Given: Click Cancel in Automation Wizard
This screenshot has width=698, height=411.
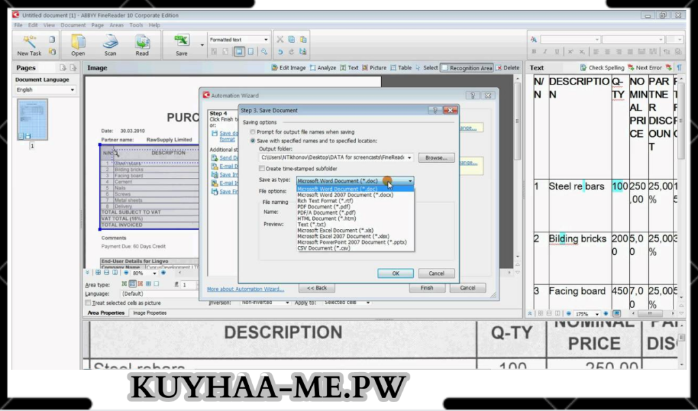Looking at the screenshot, I should 468,288.
